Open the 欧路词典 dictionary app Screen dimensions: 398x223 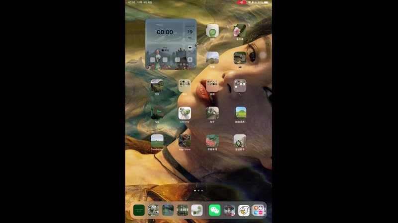click(240, 113)
